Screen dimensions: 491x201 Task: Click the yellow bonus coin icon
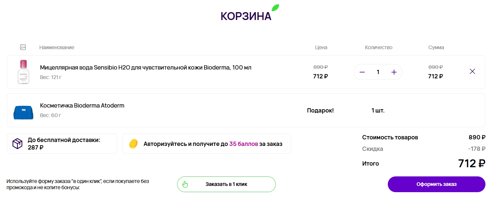[133, 144]
